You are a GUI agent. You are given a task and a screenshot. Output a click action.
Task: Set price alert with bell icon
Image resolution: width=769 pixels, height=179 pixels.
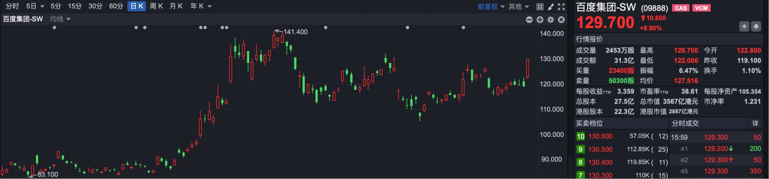pyautogui.click(x=756, y=26)
